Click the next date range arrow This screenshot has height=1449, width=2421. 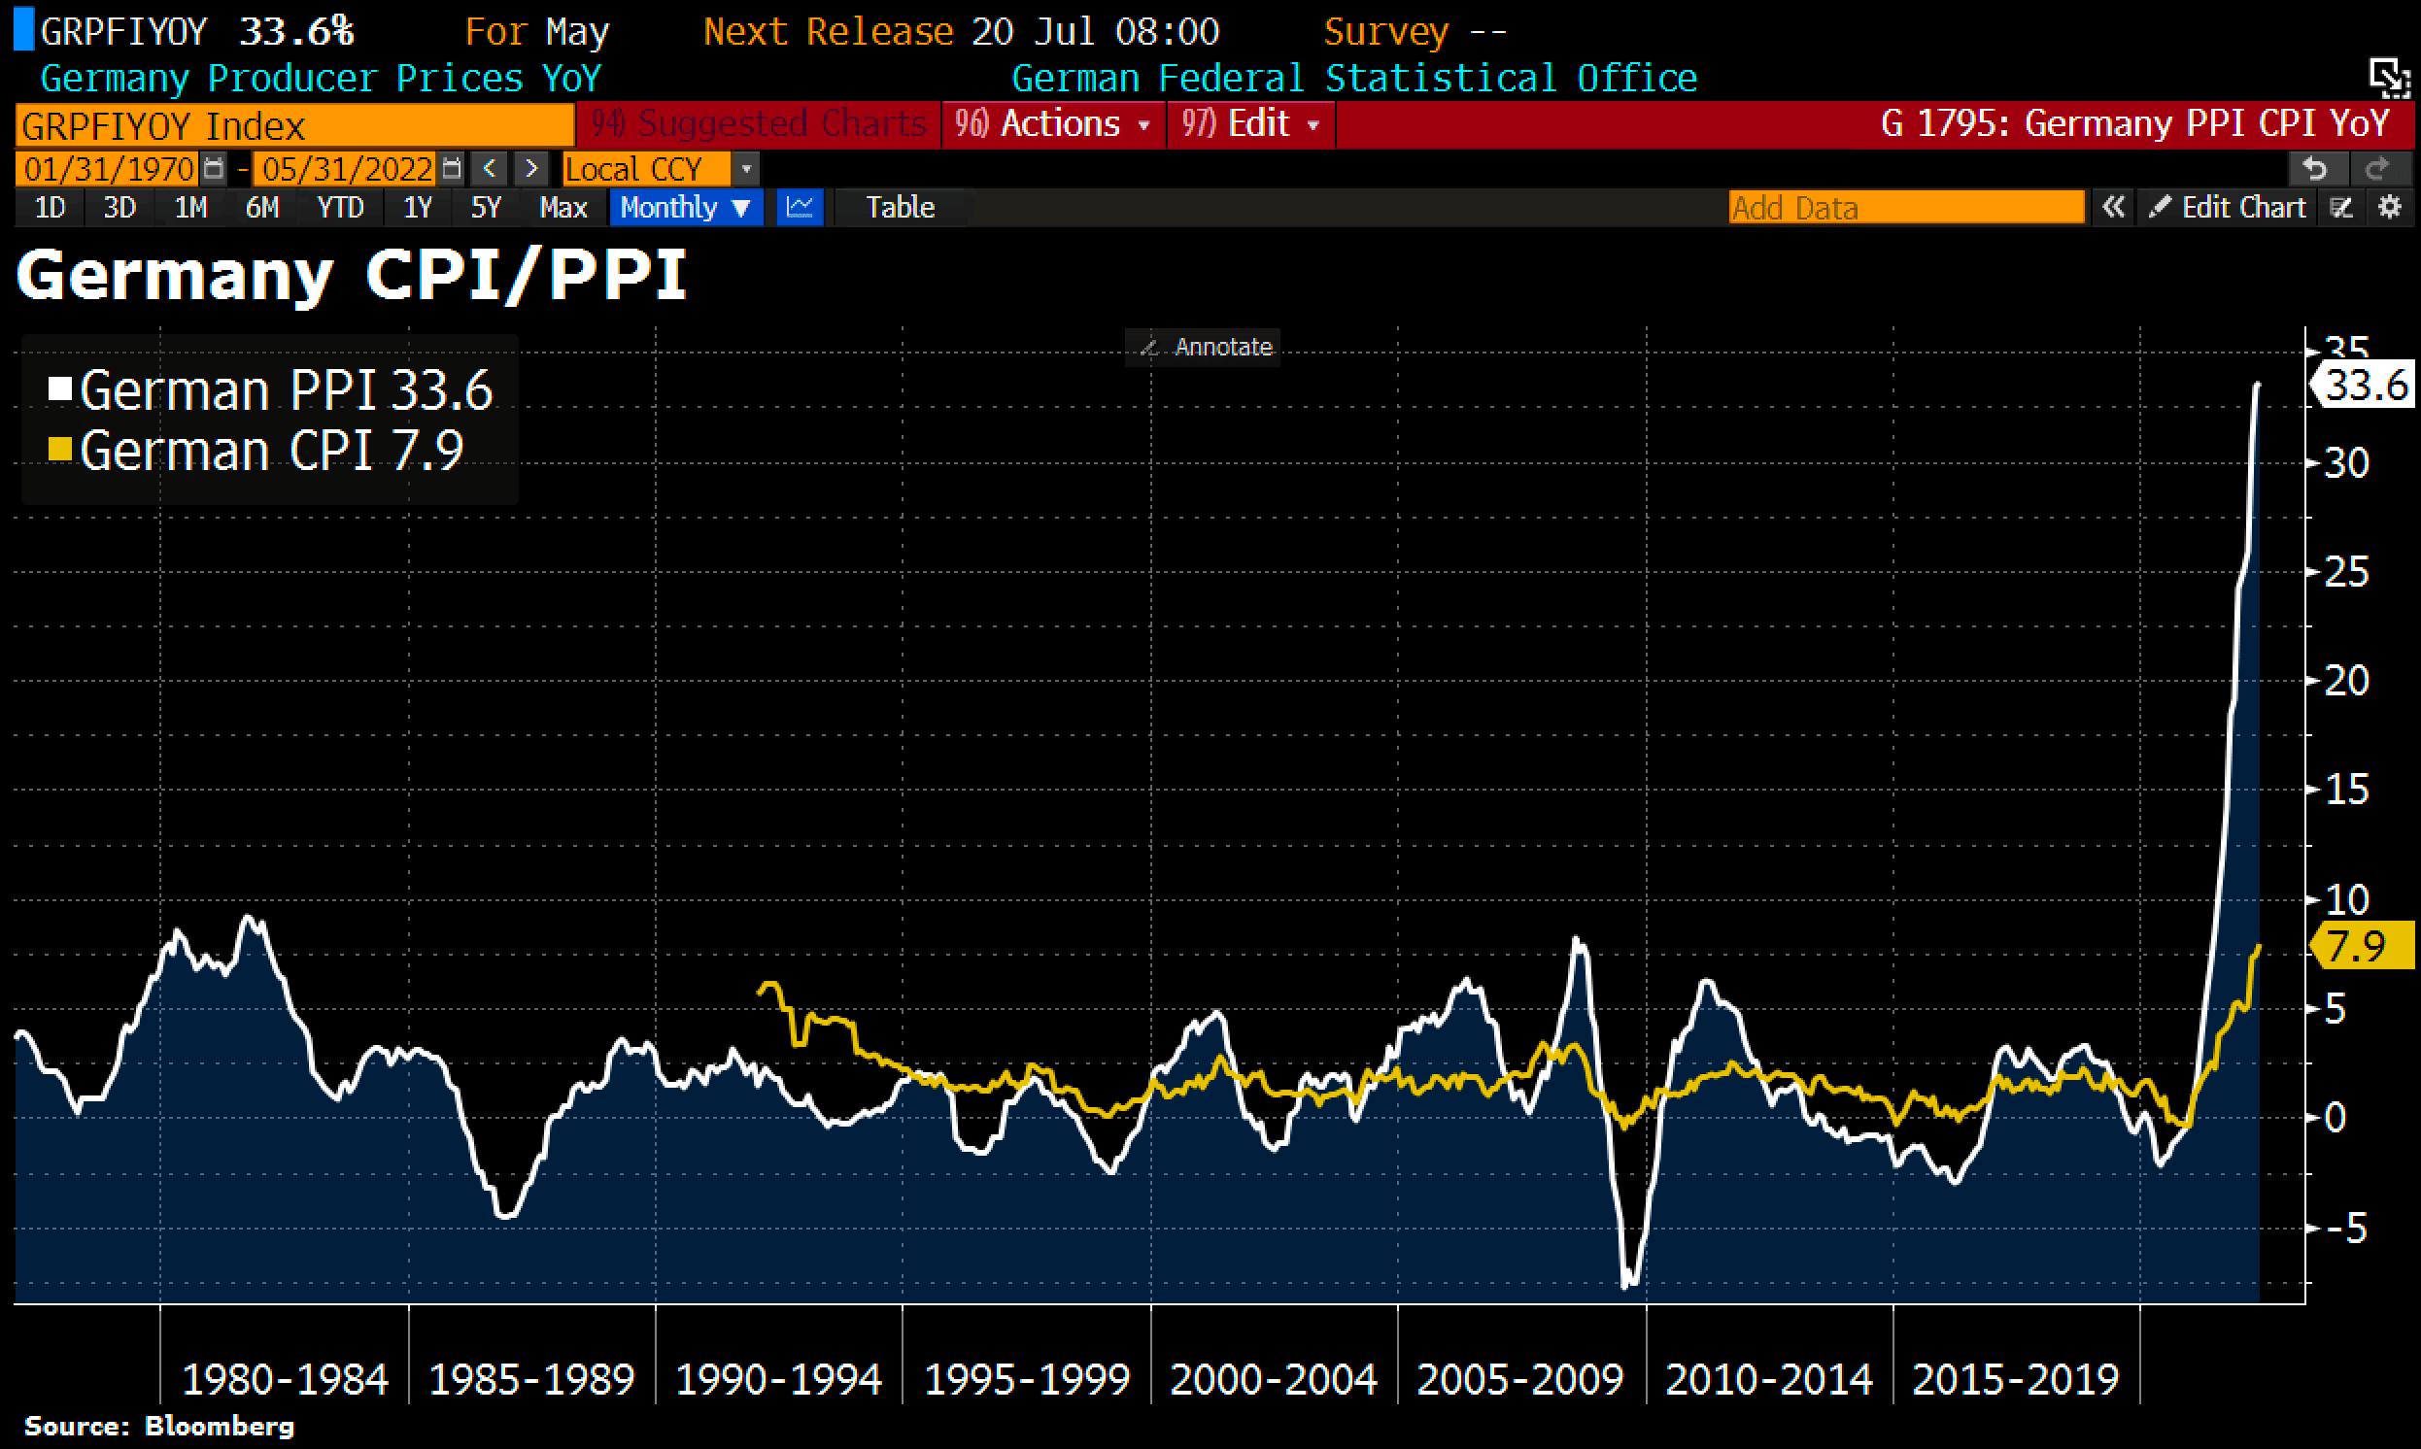pyautogui.click(x=530, y=169)
